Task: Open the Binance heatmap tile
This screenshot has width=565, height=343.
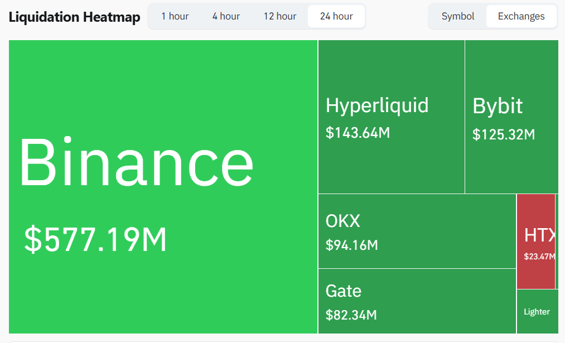Action: 163,187
